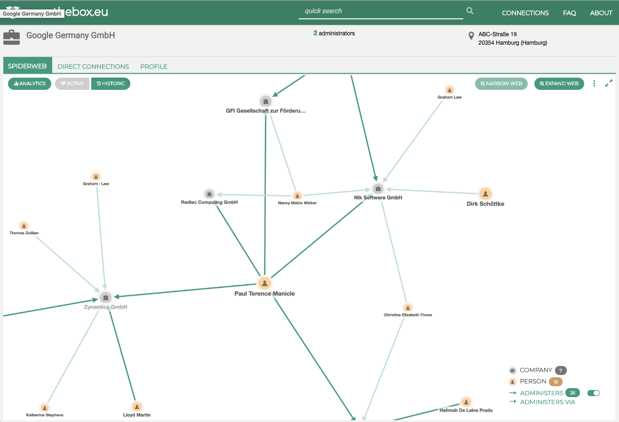Open the three-dot graph options menu
619x422 pixels.
click(x=594, y=83)
